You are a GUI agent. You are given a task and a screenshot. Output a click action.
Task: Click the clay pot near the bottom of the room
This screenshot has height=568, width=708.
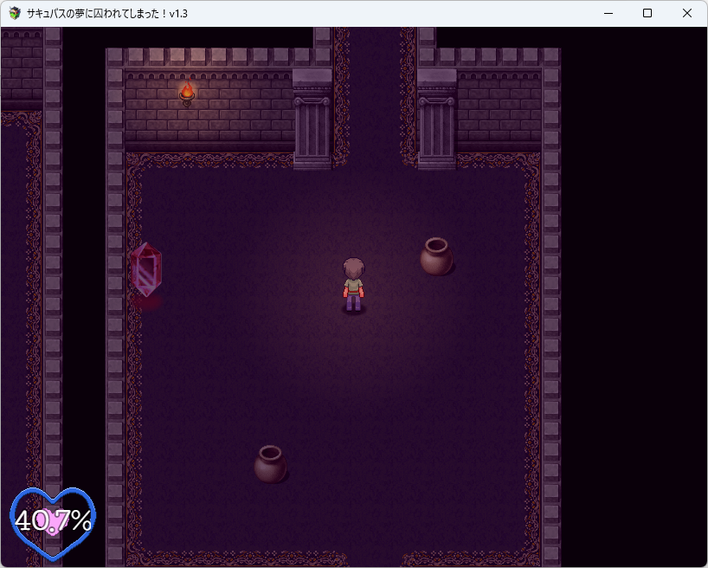270,464
